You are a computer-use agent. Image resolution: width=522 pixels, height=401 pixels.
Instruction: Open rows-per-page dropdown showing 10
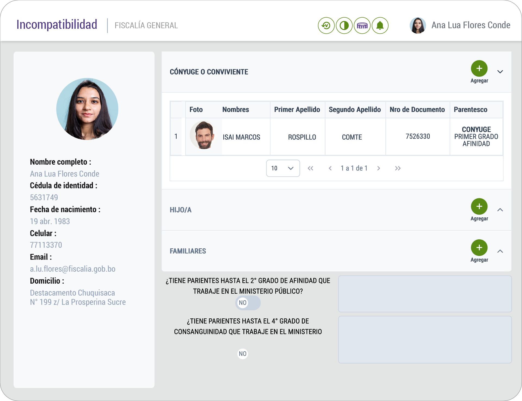click(283, 168)
